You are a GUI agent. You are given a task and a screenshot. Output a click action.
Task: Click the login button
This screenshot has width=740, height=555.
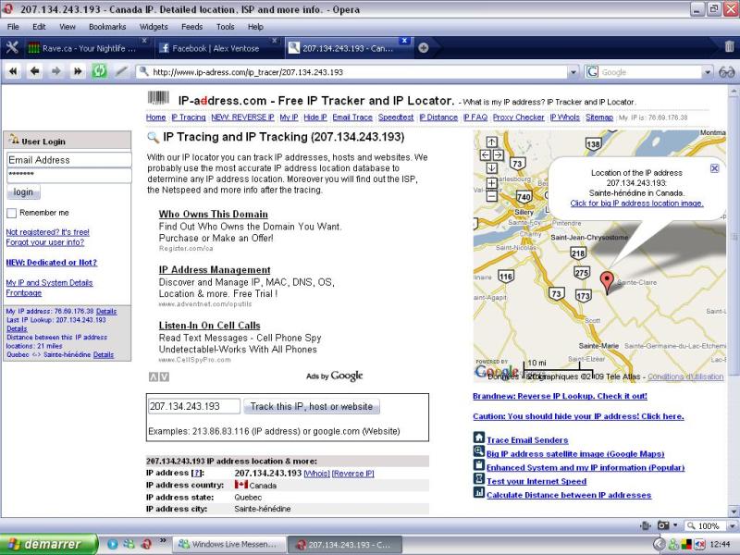(x=23, y=192)
